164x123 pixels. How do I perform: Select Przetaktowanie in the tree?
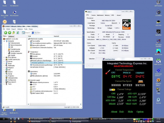(x=15, y=49)
